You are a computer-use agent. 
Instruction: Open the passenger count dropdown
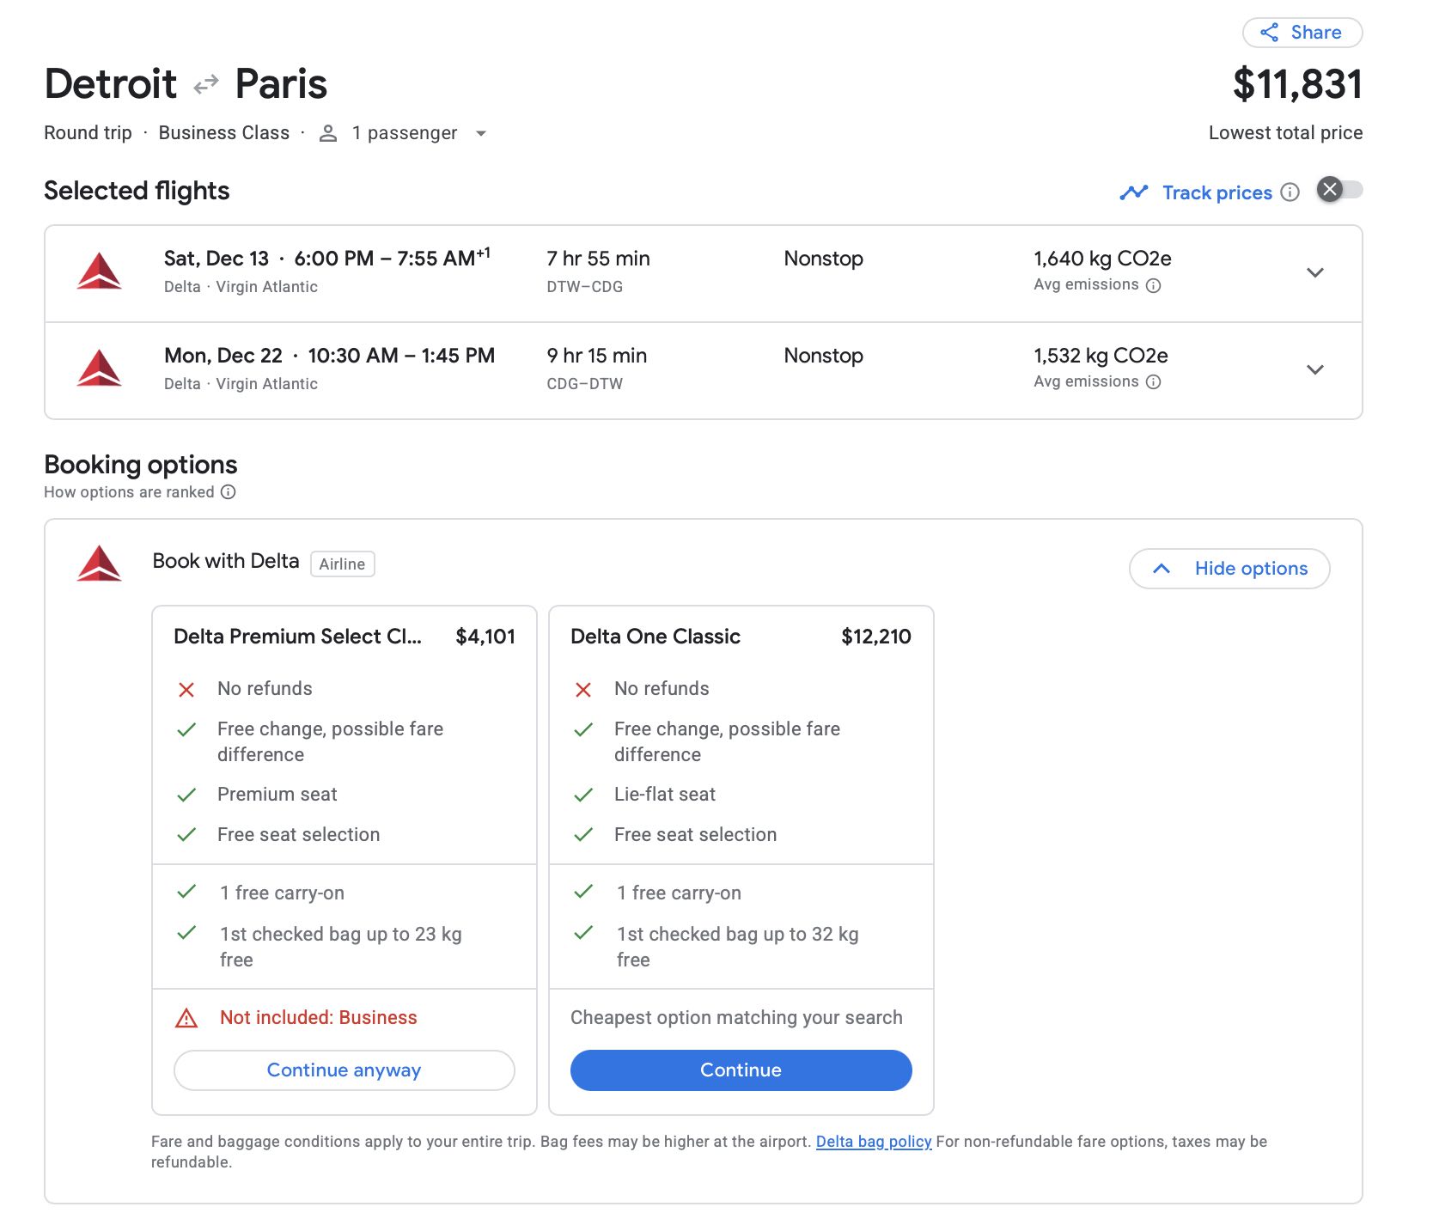(x=481, y=133)
